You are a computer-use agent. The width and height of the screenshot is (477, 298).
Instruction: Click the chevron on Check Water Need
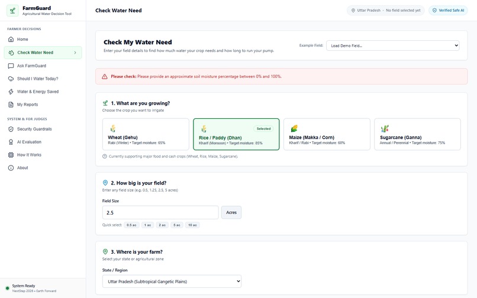(75, 53)
